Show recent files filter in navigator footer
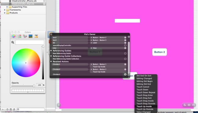Viewport: 198px width, 113px height. [x=7, y=109]
